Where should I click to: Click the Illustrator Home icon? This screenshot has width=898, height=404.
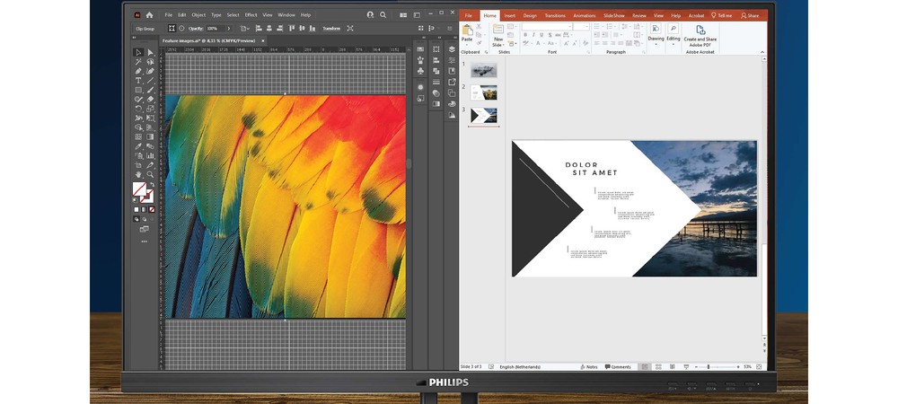point(149,15)
